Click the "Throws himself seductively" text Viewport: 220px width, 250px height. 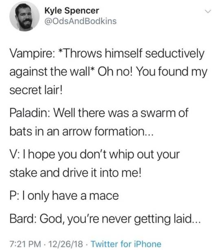pos(132,53)
